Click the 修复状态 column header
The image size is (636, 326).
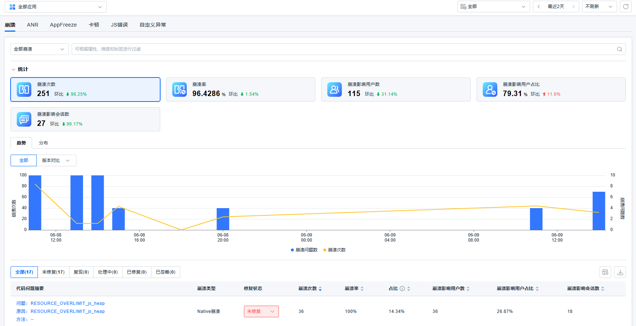point(253,289)
